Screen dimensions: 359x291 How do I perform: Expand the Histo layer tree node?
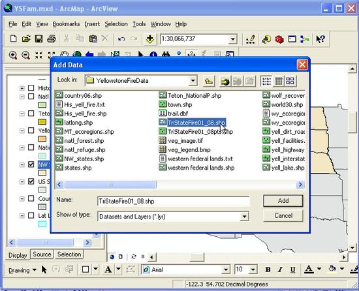[22, 88]
